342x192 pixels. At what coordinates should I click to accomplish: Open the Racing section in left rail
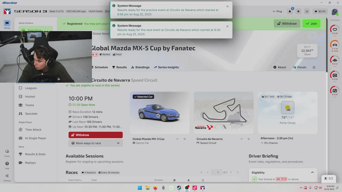tap(7, 24)
